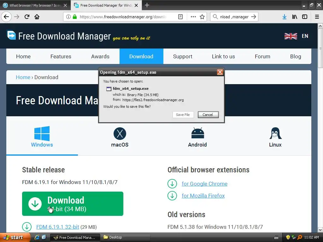Click the page scrollbar down arrow
323x242 pixels.
[x=320, y=230]
